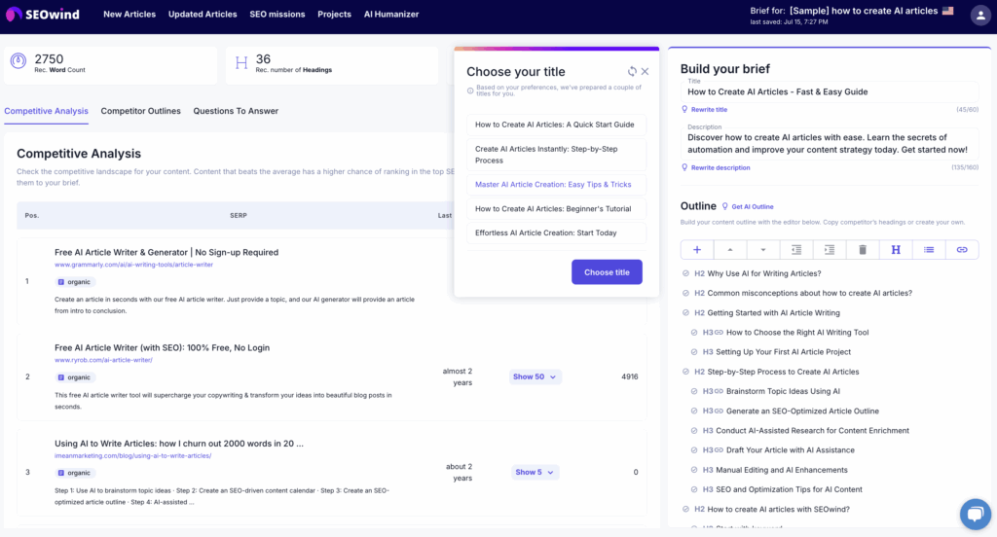The image size is (997, 537).
Task: Click info icon in Choose your title panel
Action: tap(470, 90)
